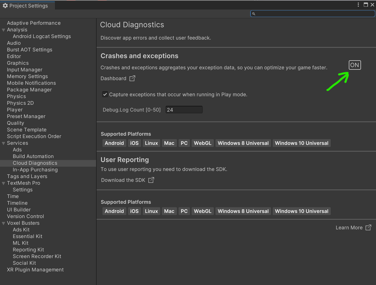Collapse the Voxel Busters group arrow
Image resolution: width=376 pixels, height=285 pixels.
pos(4,223)
